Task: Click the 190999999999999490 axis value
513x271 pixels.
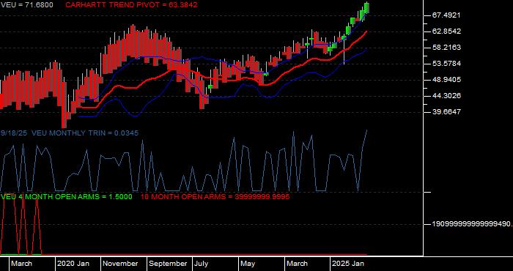Action: [472, 224]
